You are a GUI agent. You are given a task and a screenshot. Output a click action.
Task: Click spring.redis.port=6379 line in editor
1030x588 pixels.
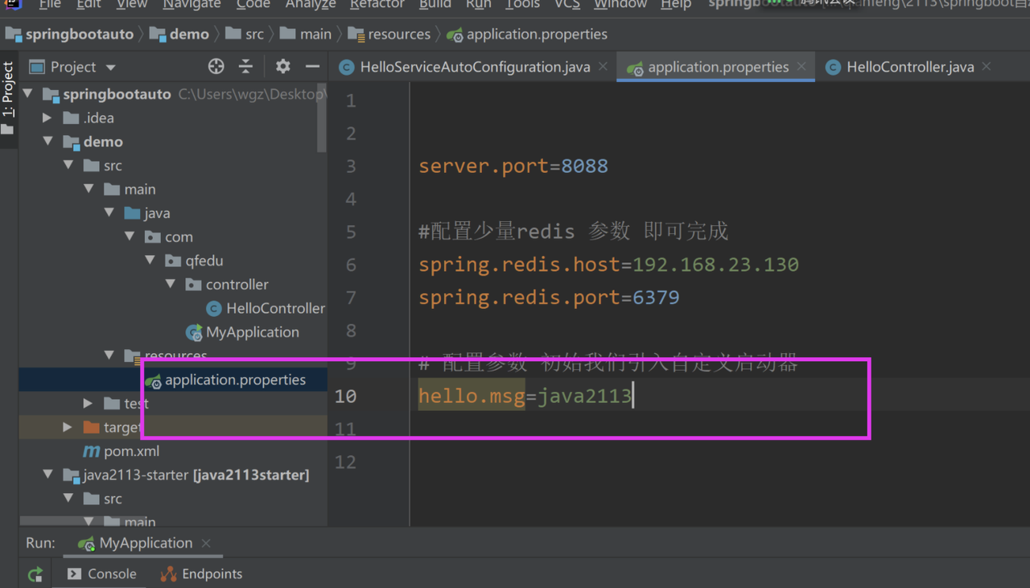(549, 298)
